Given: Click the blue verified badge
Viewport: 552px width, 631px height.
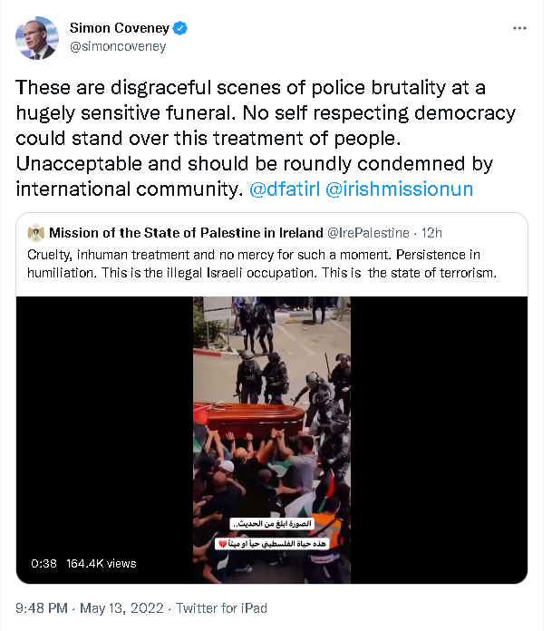Looking at the screenshot, I should [x=179, y=28].
